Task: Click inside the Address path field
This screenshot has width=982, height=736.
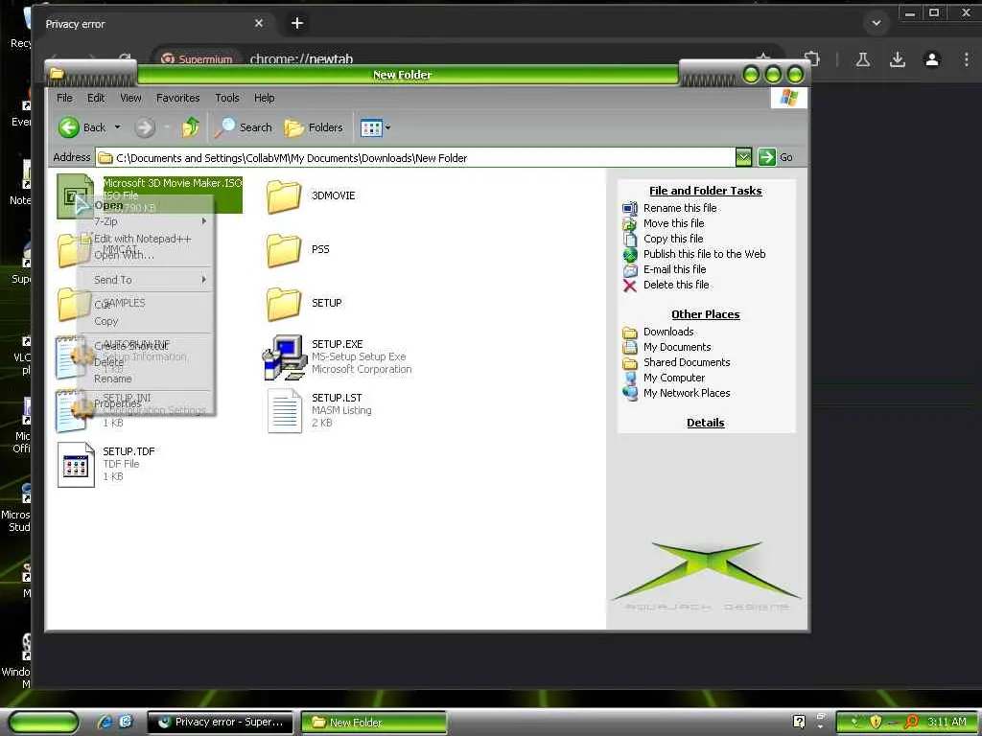Action: coord(416,158)
